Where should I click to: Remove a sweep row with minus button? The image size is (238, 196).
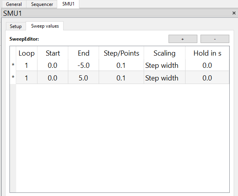215,39
